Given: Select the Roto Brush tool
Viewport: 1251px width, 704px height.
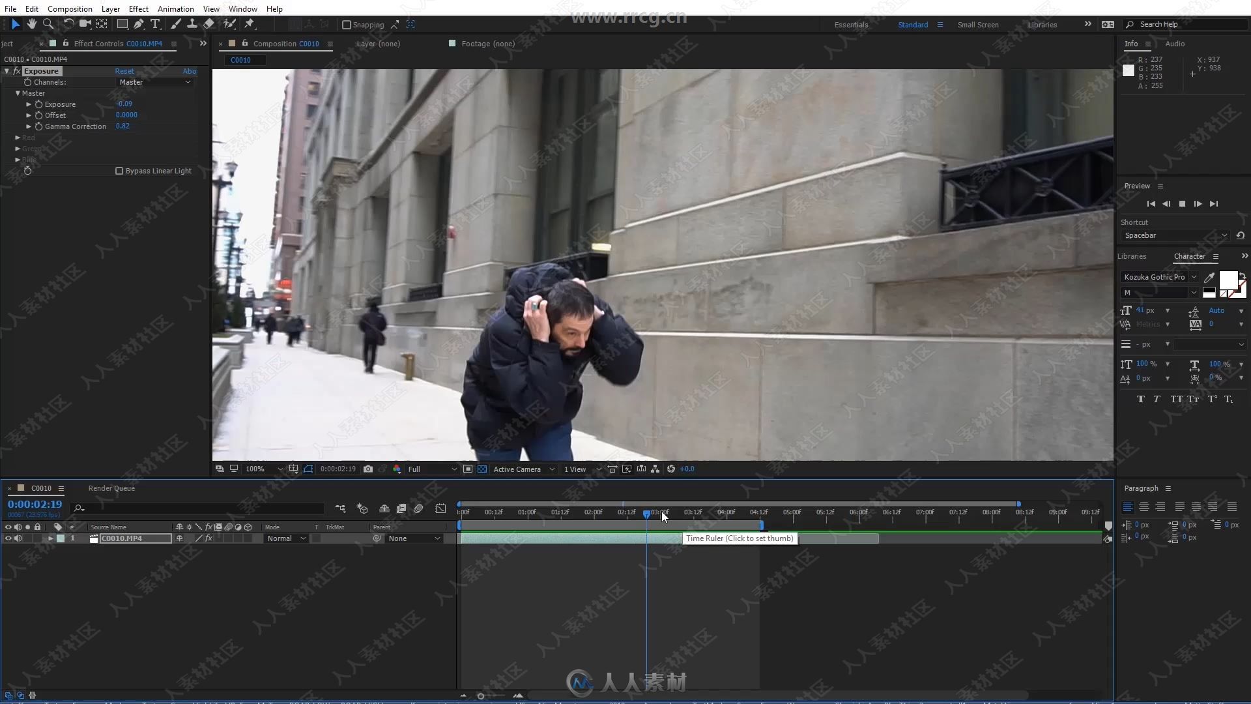Looking at the screenshot, I should [x=229, y=24].
